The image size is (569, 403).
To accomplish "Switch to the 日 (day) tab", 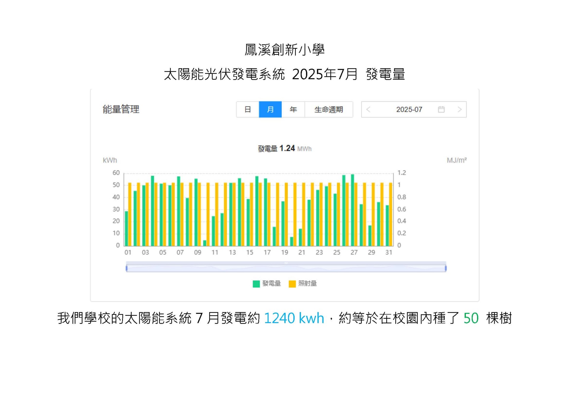I will (247, 110).
